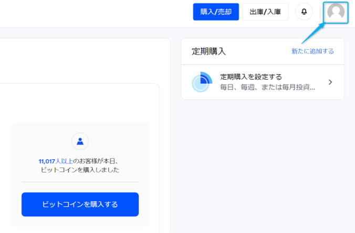The image size is (355, 233).
Task: Click the 11,017人以上 highlighted text
Action: click(54, 161)
